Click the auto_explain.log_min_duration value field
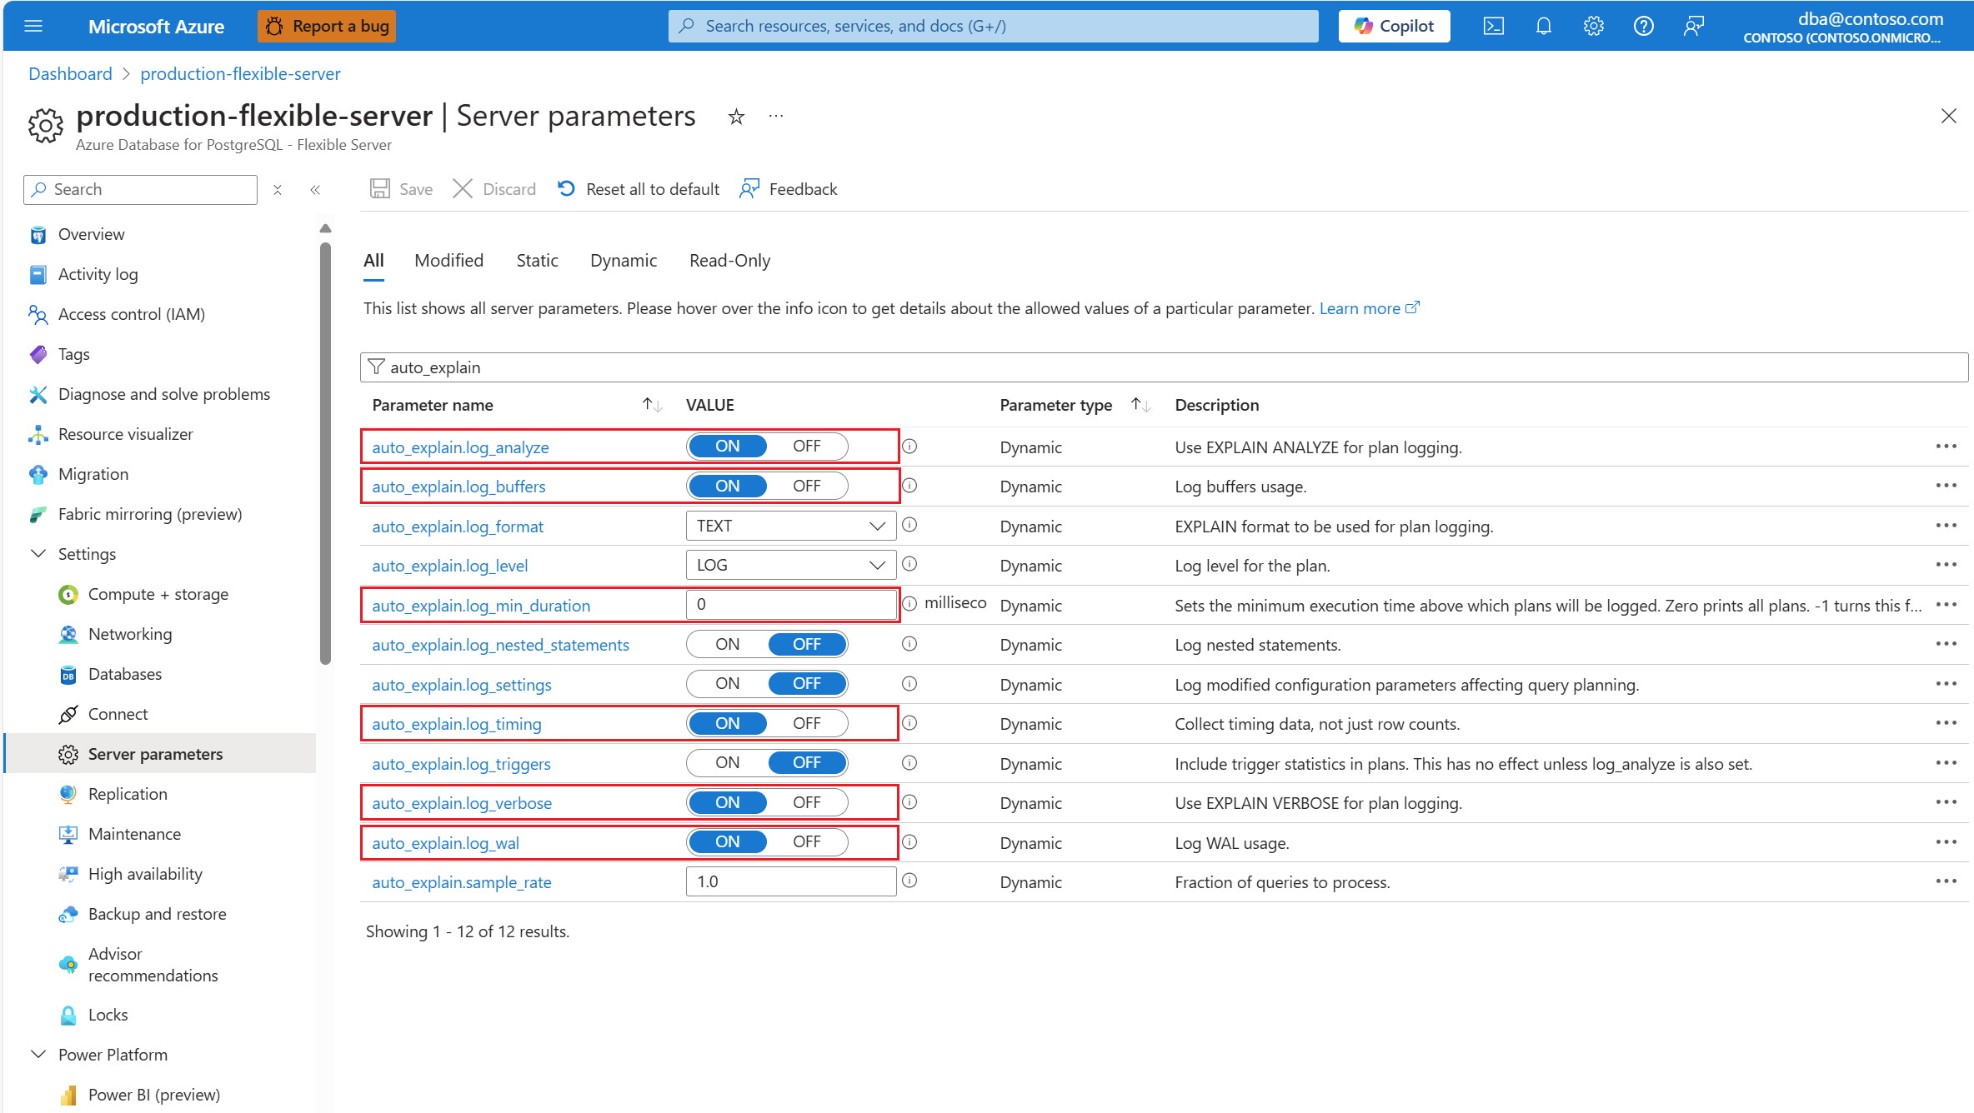This screenshot has height=1113, width=1974. 790,605
